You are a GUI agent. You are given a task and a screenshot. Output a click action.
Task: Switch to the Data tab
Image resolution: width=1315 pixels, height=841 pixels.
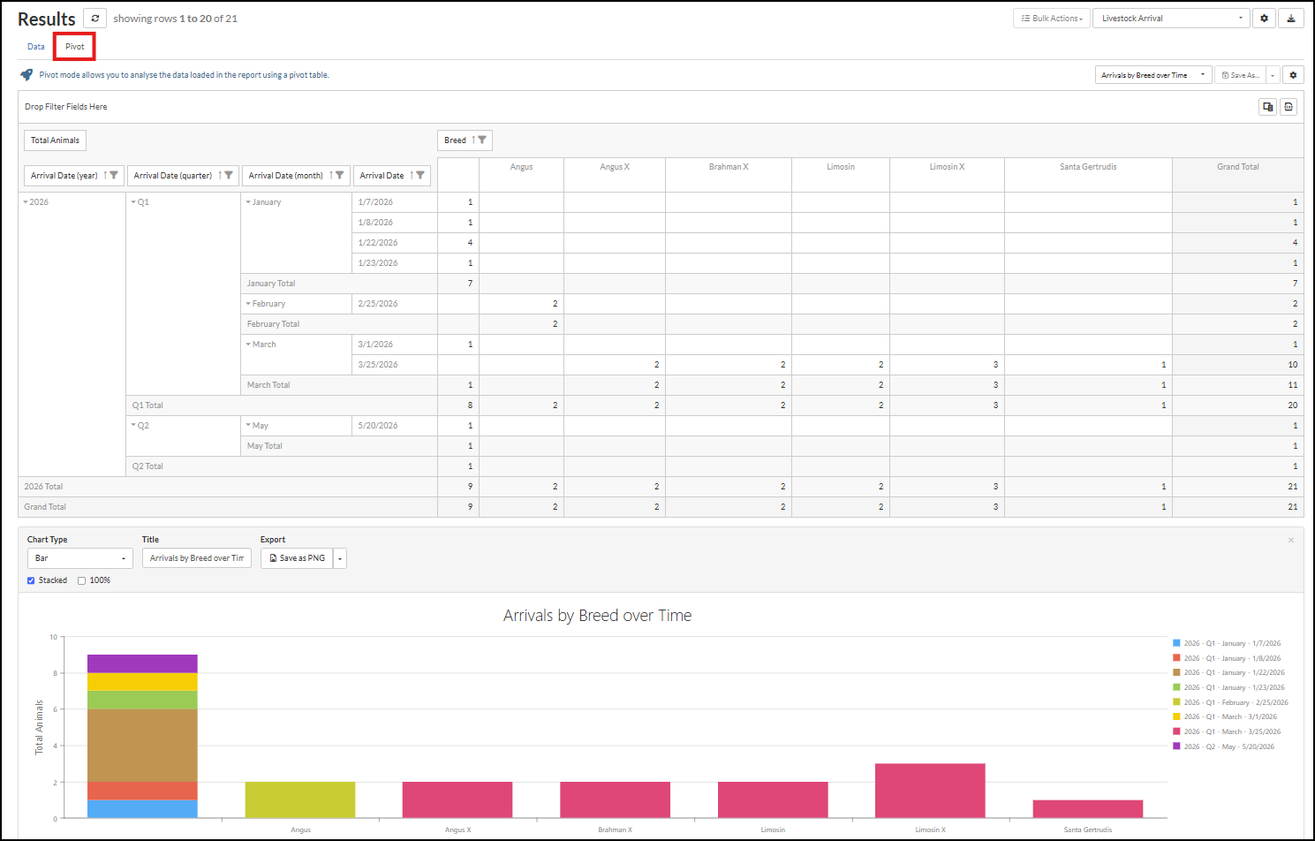tap(36, 47)
